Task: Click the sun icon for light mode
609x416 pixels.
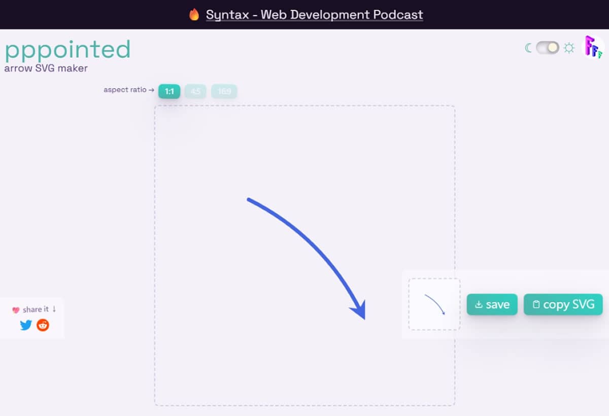Action: coord(569,47)
